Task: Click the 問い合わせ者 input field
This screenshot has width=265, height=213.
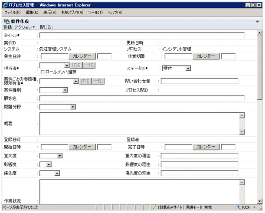Action: click(200, 81)
